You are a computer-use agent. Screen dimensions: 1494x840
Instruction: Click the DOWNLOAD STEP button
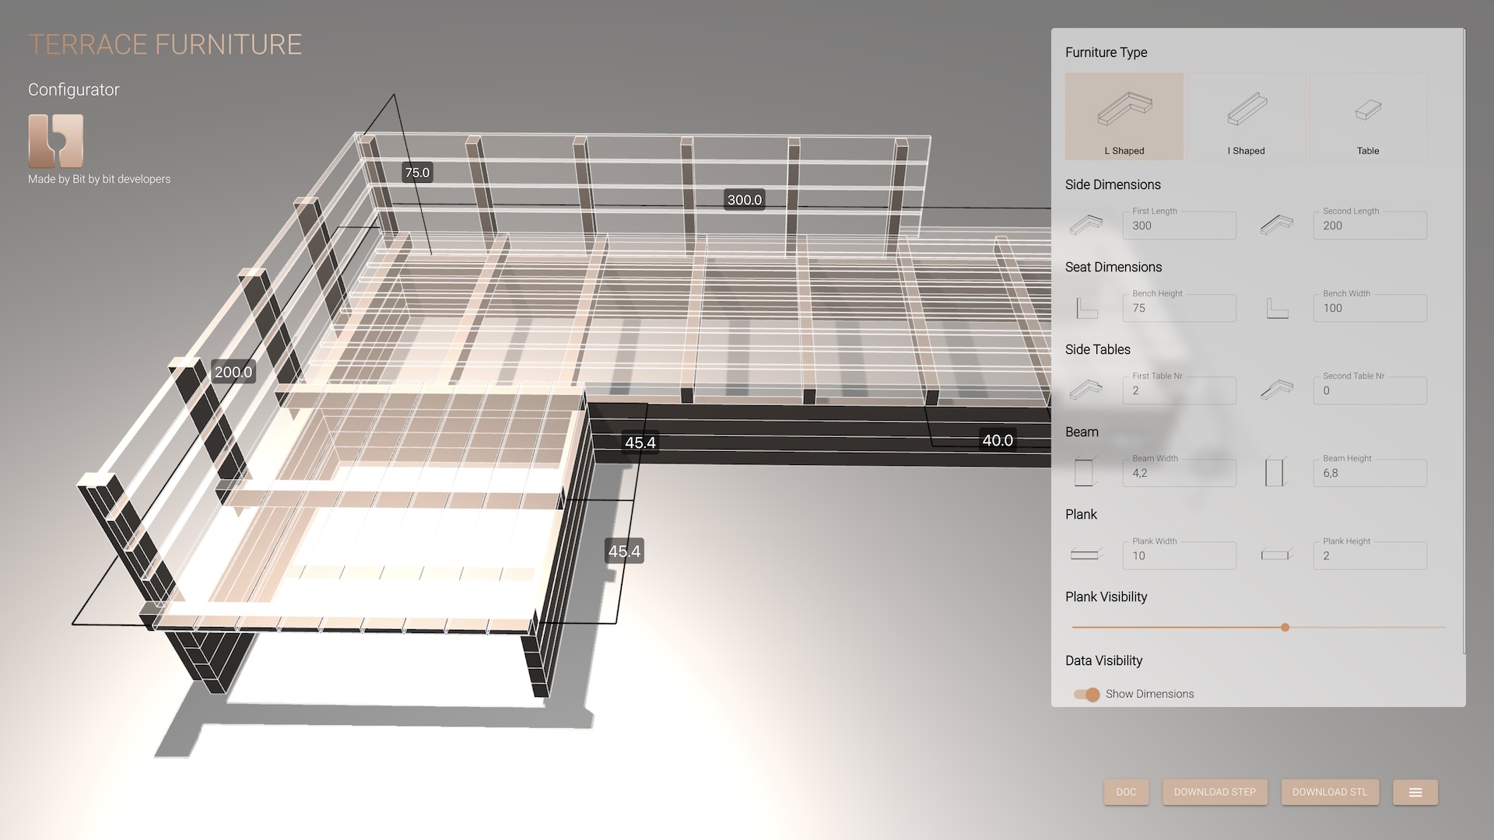click(x=1215, y=792)
